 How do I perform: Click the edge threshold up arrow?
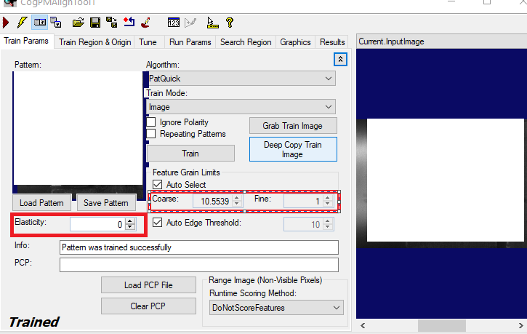(x=328, y=221)
